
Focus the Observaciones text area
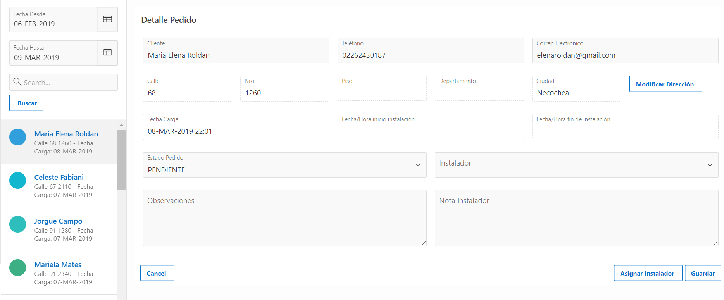pos(284,218)
